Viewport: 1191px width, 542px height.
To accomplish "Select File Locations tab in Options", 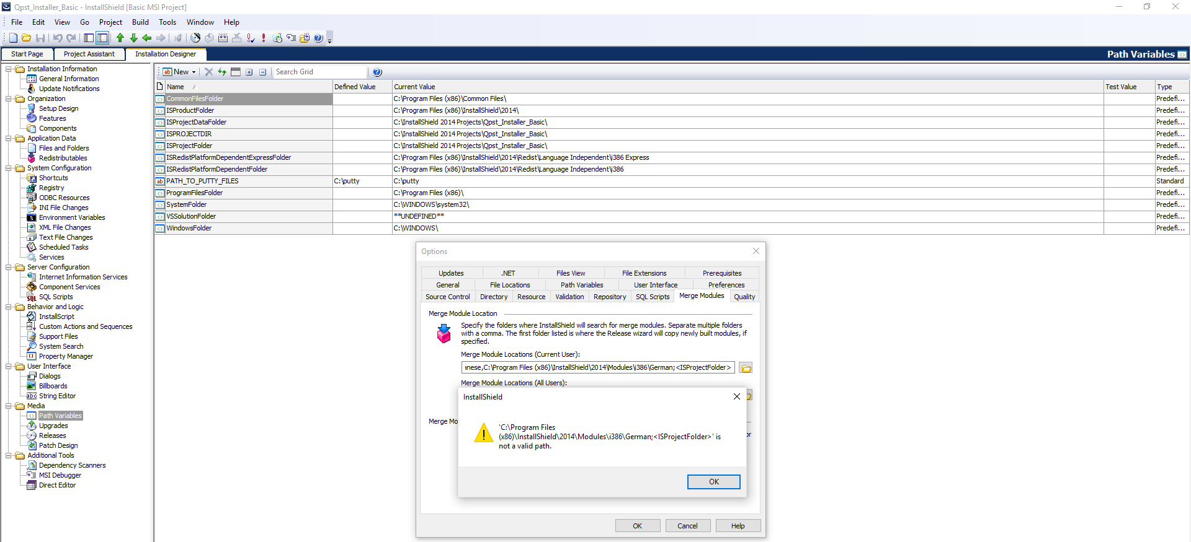I will [510, 285].
